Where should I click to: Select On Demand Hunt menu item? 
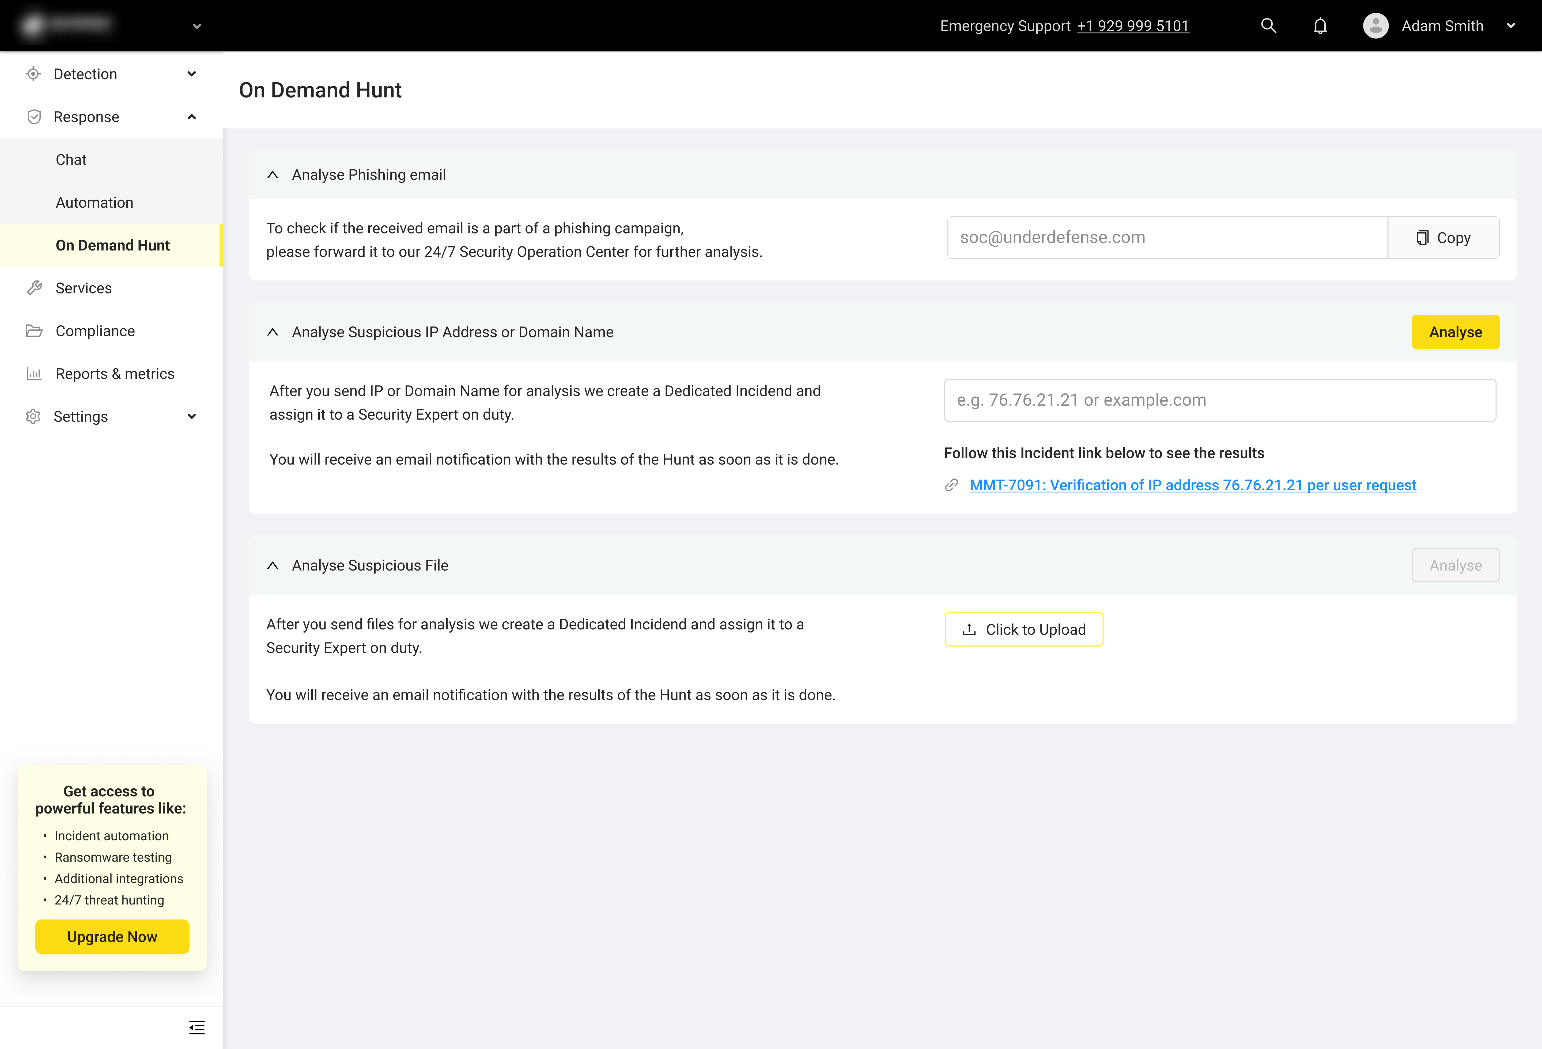coord(111,245)
